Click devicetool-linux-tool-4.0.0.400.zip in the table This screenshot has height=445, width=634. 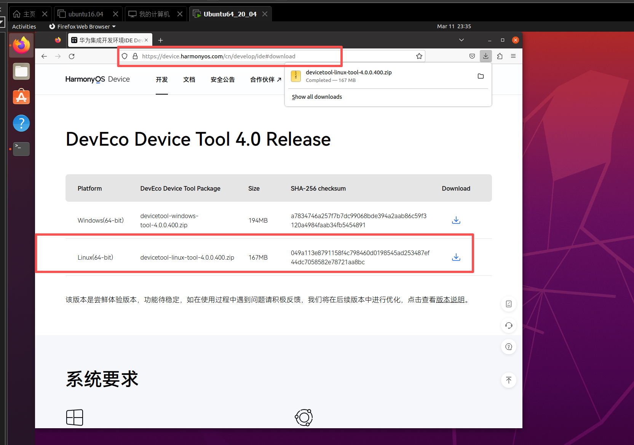point(187,257)
